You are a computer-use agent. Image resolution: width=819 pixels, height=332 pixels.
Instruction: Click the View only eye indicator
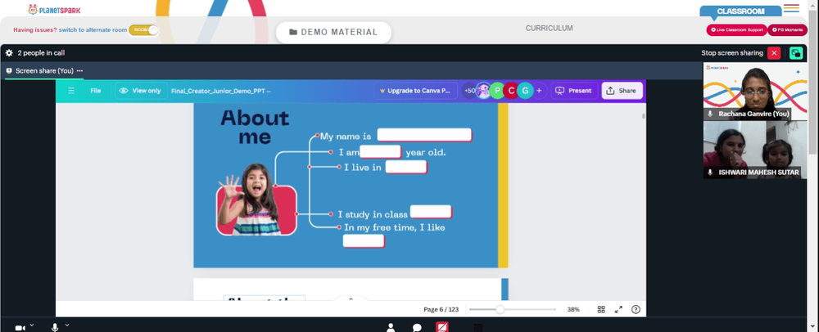pyautogui.click(x=141, y=91)
